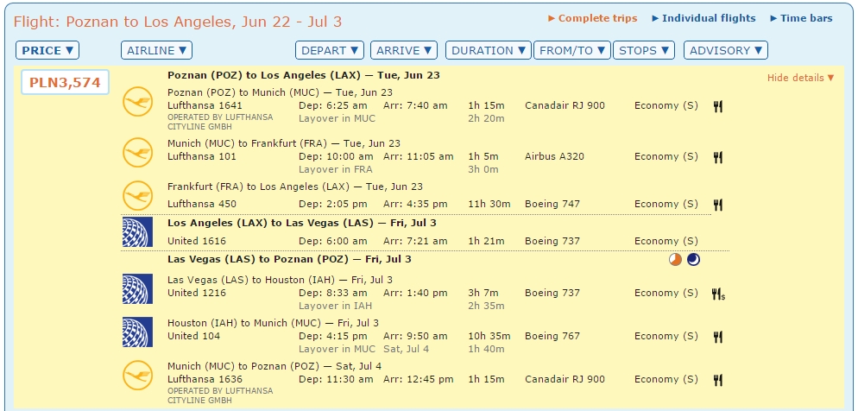Open the DEPART filter dropdown
The image size is (858, 411).
(330, 50)
